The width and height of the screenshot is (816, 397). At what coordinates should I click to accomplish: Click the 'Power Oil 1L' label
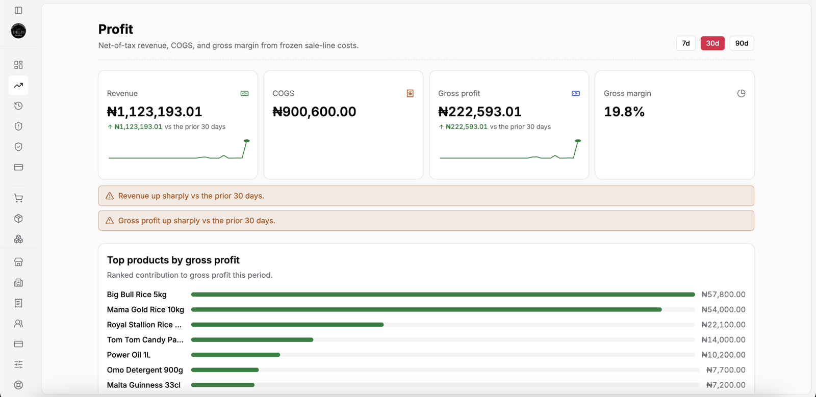129,355
